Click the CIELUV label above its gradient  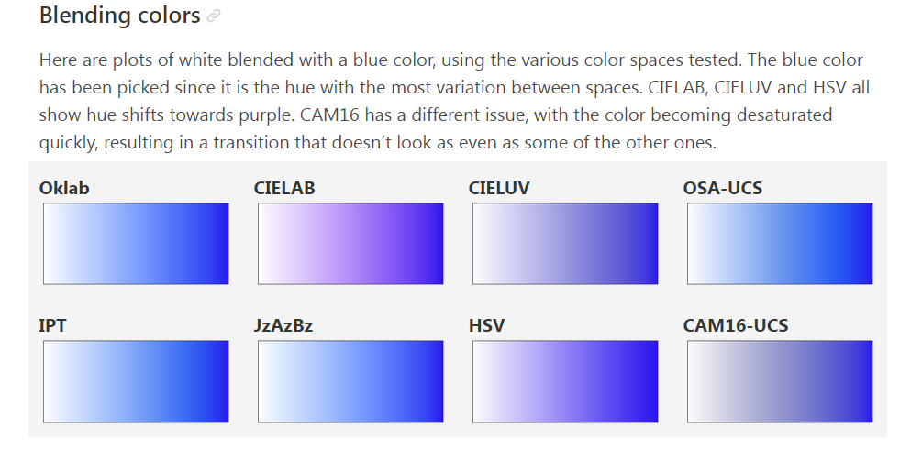[499, 189]
